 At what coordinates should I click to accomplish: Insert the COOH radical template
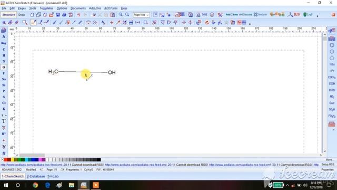pyautogui.click(x=332, y=83)
